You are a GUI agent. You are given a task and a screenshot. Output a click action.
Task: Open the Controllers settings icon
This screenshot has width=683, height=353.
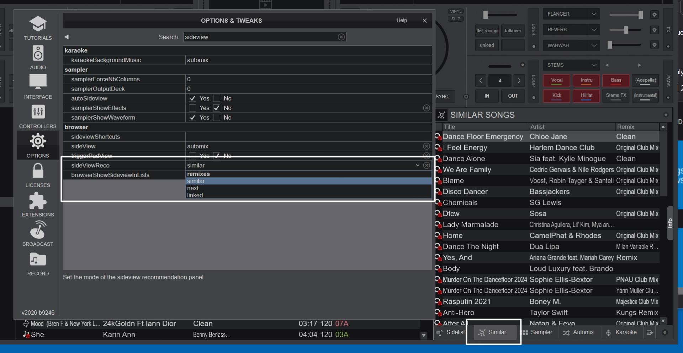click(38, 113)
